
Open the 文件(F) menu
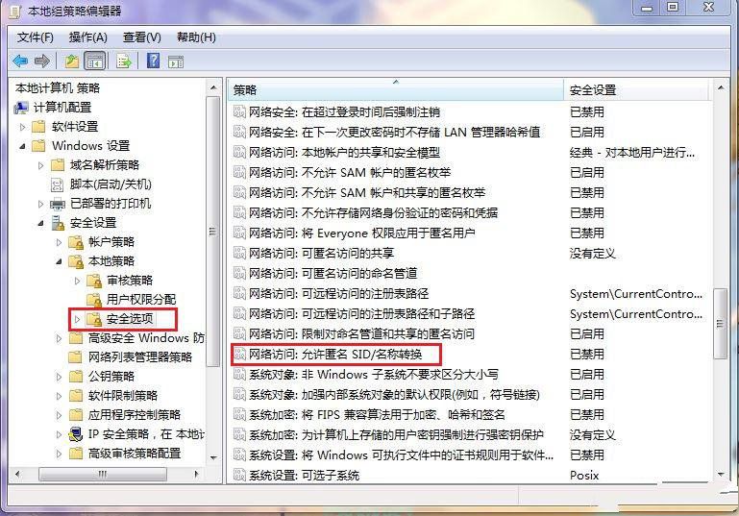pos(36,37)
